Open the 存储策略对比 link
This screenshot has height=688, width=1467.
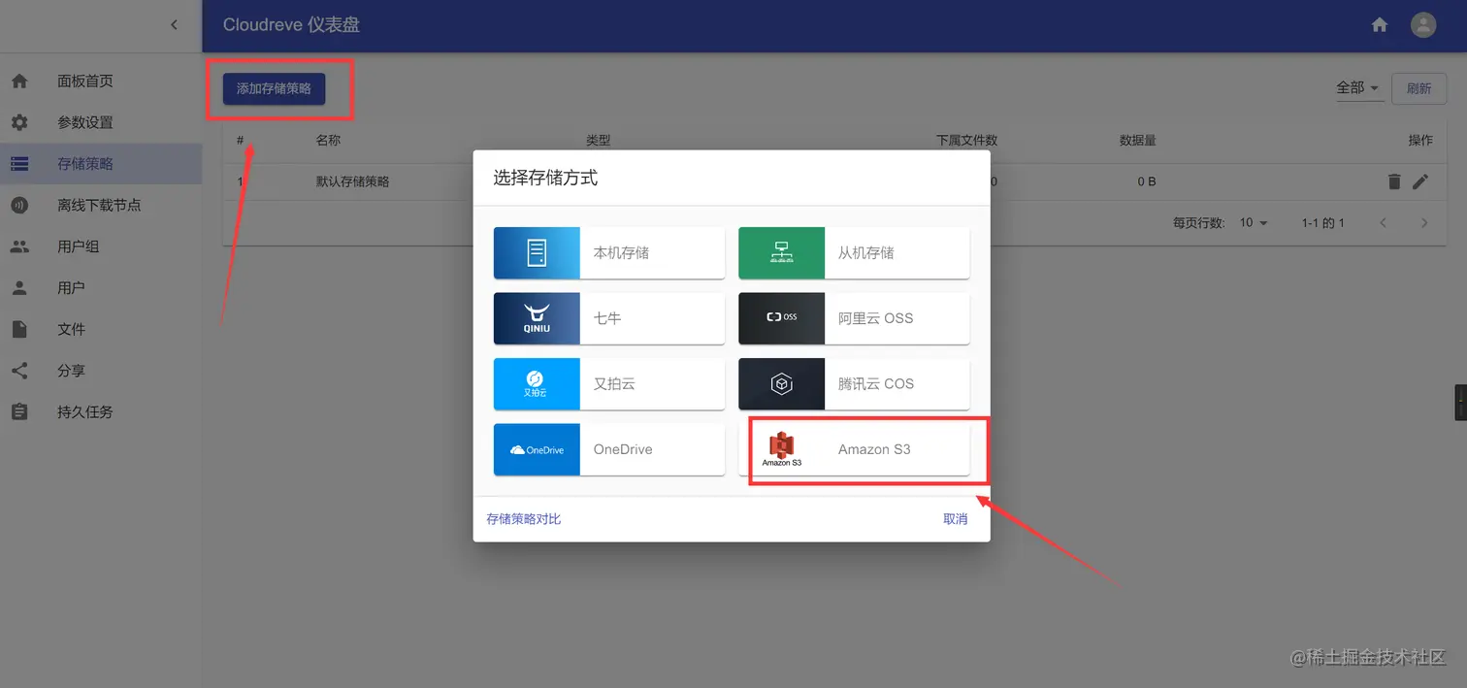coord(524,519)
